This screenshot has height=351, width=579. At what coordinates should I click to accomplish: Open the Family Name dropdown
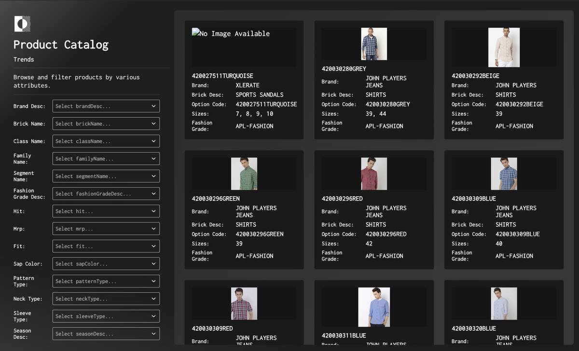point(106,159)
